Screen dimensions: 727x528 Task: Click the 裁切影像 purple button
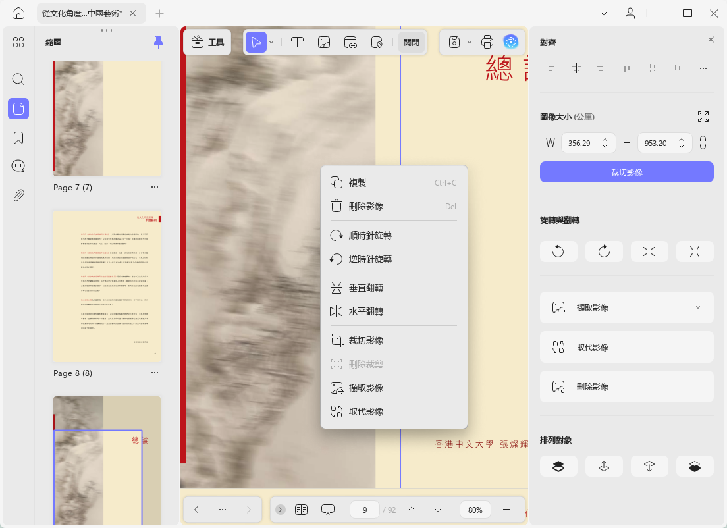[626, 172]
